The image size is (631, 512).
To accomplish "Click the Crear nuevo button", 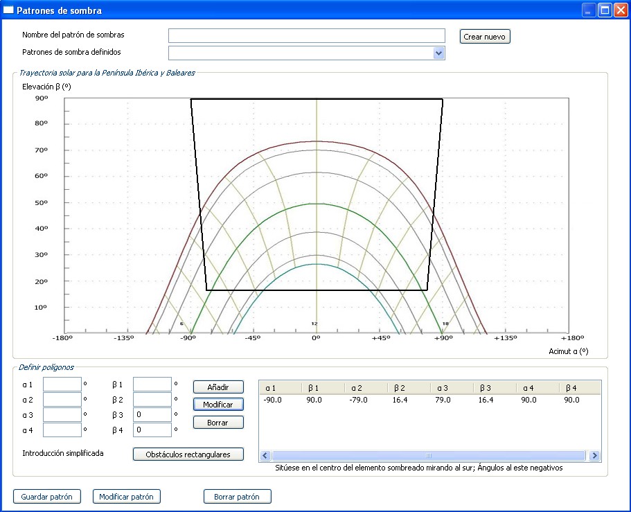I will coord(485,37).
